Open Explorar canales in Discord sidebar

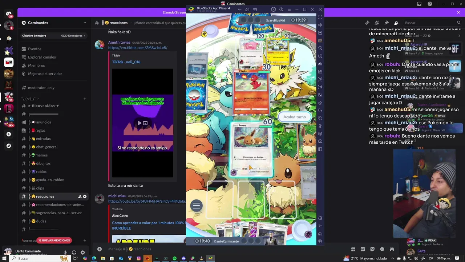click(54, 57)
